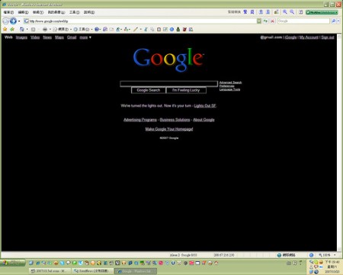Click the magnifier search button beside the search box
This screenshot has width=343, height=275.
click(334, 21)
